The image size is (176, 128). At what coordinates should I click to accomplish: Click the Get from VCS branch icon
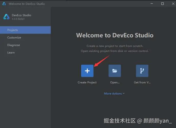[x=142, y=71]
